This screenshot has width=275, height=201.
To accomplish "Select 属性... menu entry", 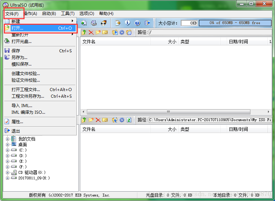I will (x=40, y=122).
